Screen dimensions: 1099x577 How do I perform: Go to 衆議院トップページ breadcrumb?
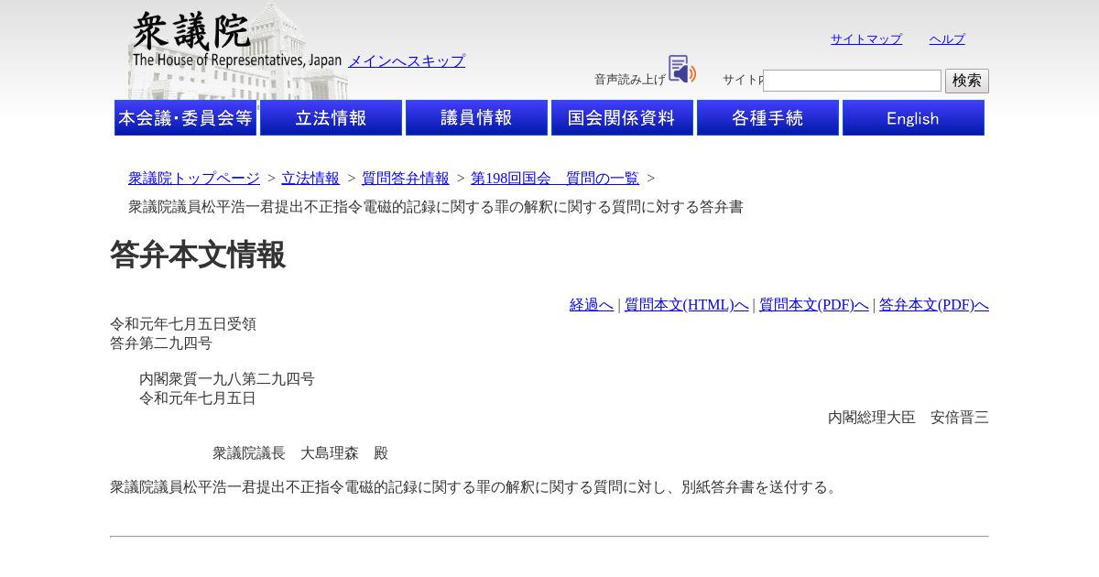194,179
